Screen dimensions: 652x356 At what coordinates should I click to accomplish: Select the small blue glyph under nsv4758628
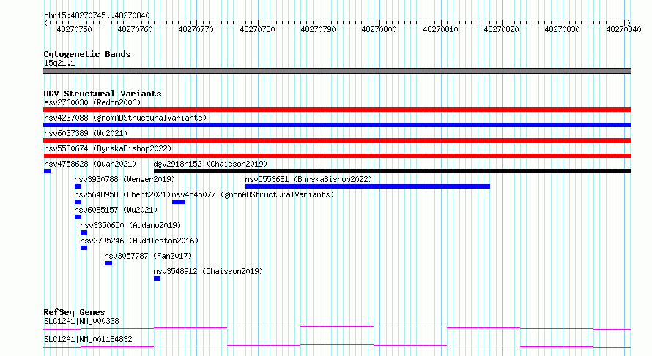click(47, 171)
